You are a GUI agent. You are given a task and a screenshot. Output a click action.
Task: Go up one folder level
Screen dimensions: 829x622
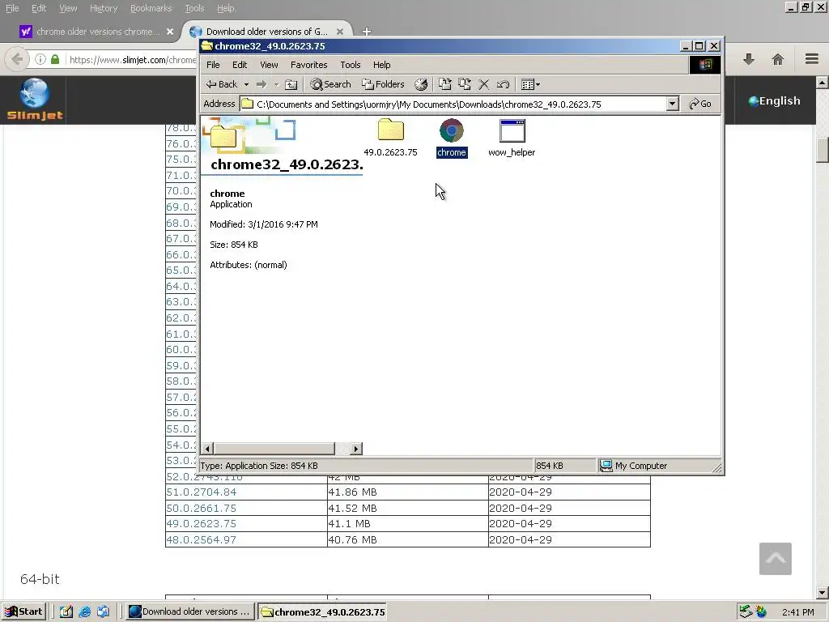(x=291, y=84)
